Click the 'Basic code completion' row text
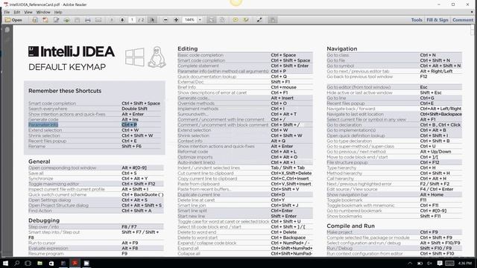This screenshot has width=477, height=268. pos(200,55)
